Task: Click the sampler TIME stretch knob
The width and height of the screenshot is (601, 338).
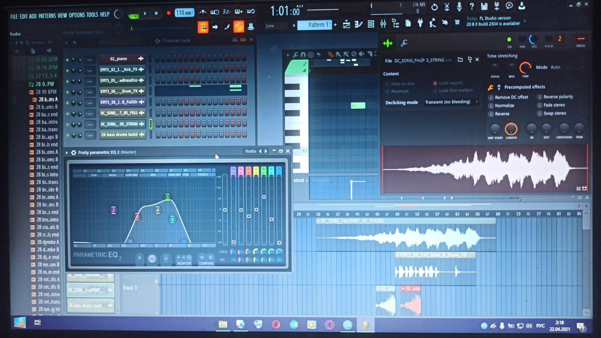Action: 525,68
